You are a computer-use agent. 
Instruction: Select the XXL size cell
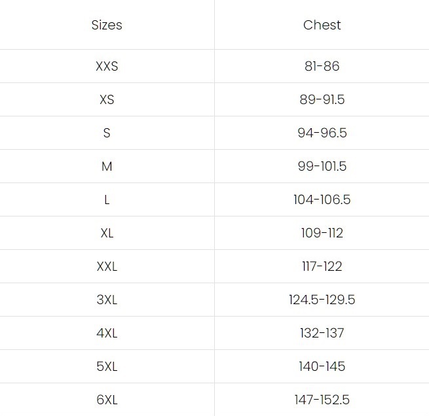click(x=107, y=266)
